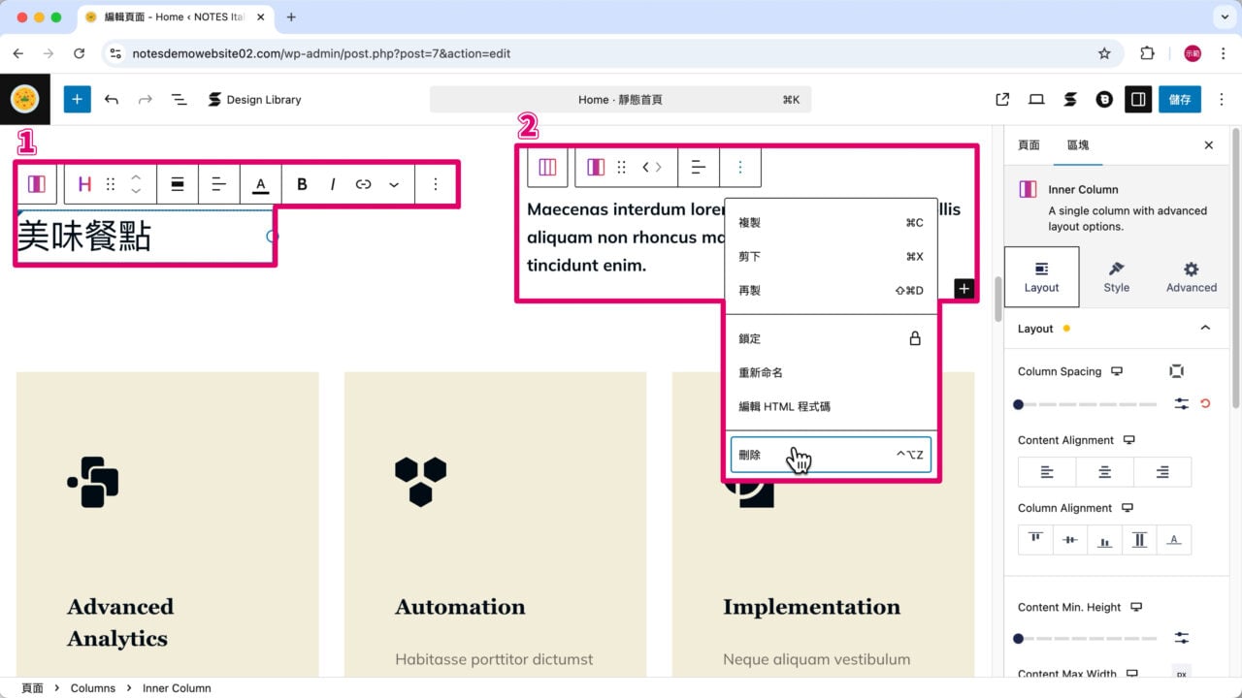Adjust the Column Spacing slider handle

click(1019, 404)
